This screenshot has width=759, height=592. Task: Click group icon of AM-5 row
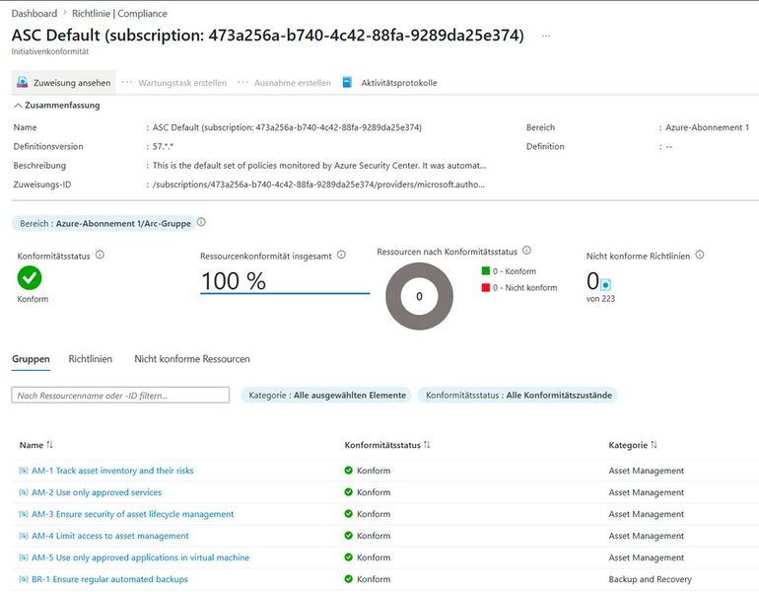24,557
